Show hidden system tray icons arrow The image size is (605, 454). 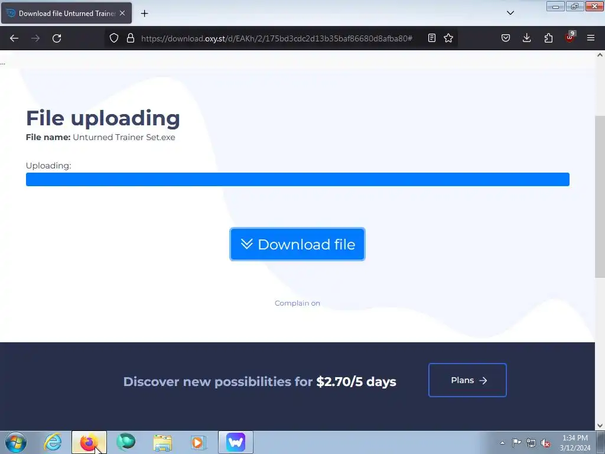[502, 443]
